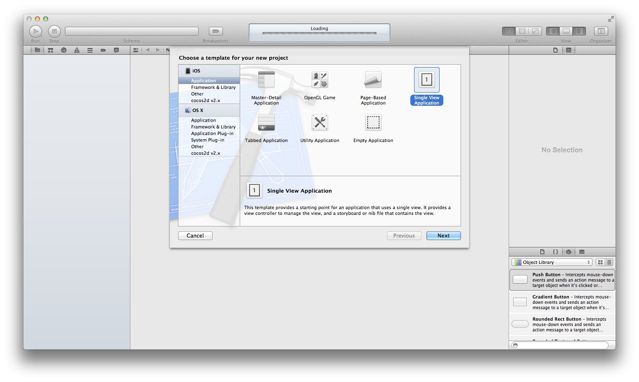Choose the Empty Application template
This screenshot has width=639, height=382.
click(x=373, y=128)
